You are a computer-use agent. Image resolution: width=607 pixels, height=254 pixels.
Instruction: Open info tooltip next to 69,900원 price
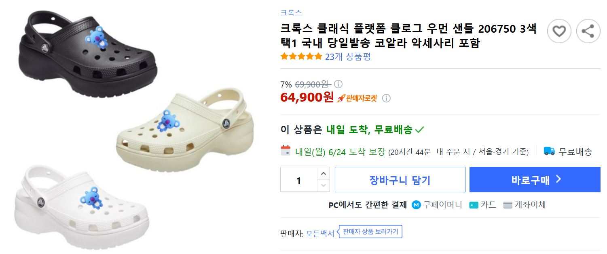click(x=338, y=84)
